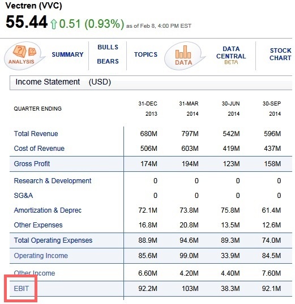Click EBIT value 38.3M
The height and width of the screenshot is (304, 295).
[230, 289]
